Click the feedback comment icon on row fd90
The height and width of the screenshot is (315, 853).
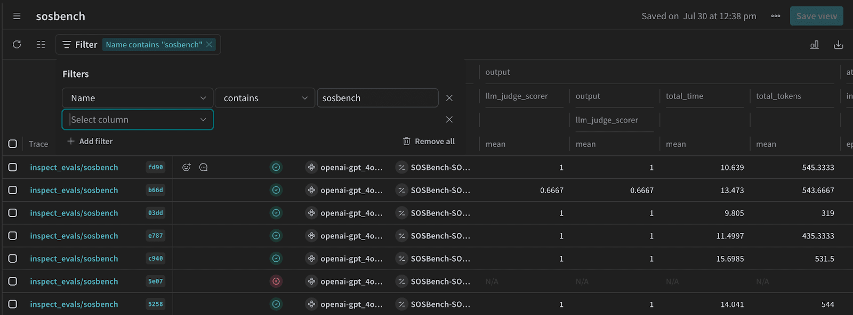tap(203, 167)
